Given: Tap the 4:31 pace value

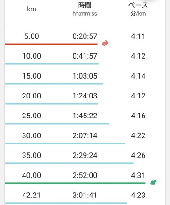Looking at the screenshot, I should 138,175.
